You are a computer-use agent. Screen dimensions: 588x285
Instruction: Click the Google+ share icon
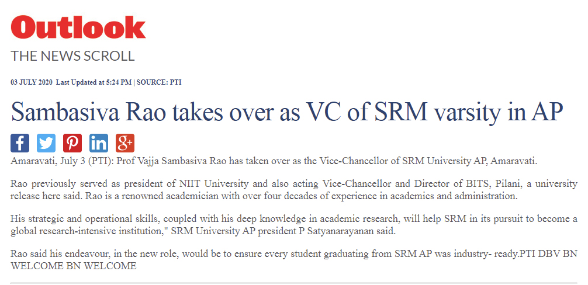125,143
